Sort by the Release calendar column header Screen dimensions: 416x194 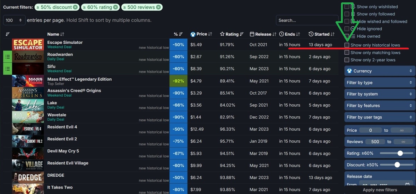[263, 34]
